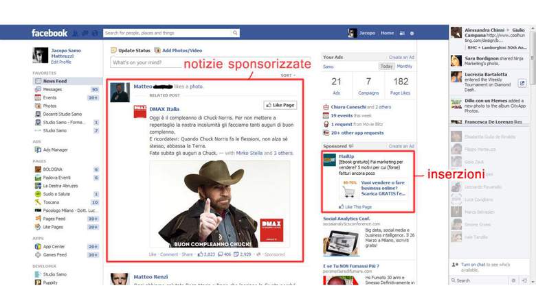The height and width of the screenshot is (301, 536).
Task: Click the Facebook logo
Action: click(49, 33)
